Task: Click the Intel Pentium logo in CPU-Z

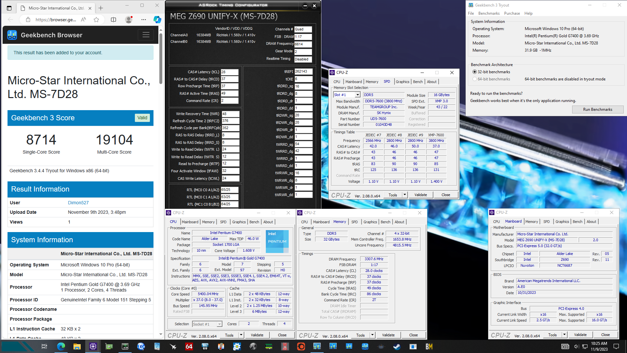Action: pos(277,241)
